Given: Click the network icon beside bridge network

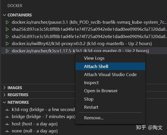Looking at the screenshot, I should [7, 117].
